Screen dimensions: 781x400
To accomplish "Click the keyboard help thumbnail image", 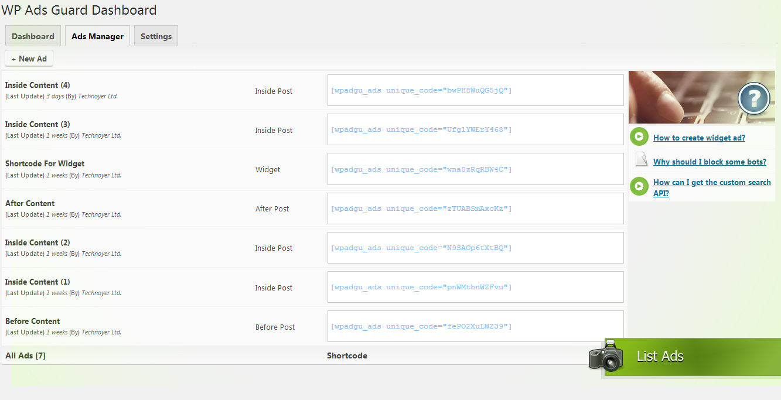I will (x=680, y=97).
